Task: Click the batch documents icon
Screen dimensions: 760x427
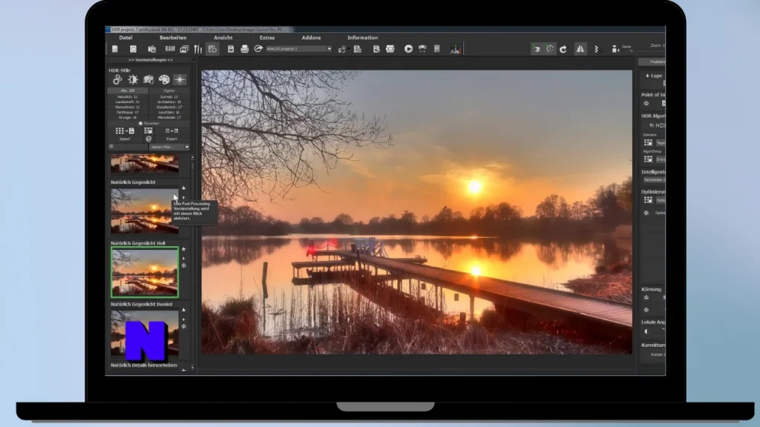Action: (x=358, y=49)
